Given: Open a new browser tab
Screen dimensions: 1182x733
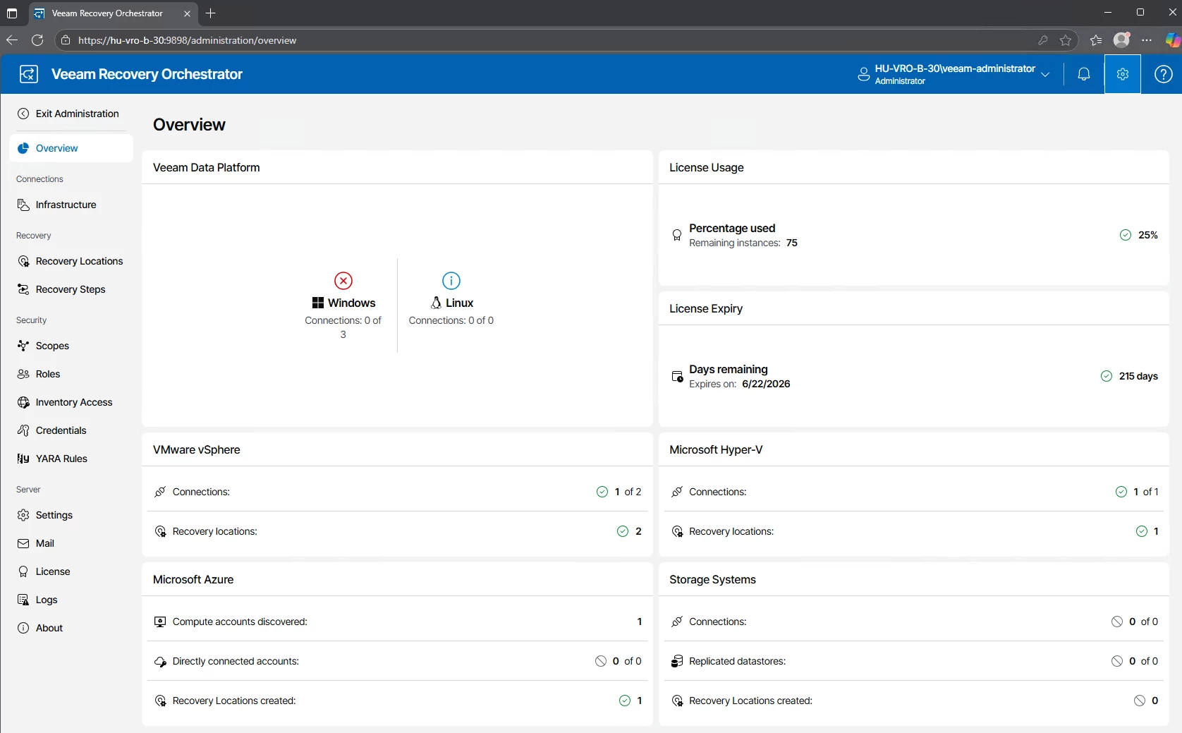Looking at the screenshot, I should (211, 13).
